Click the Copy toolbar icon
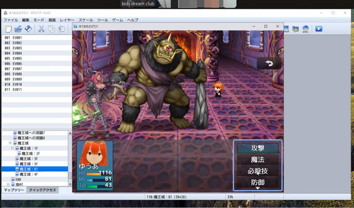This screenshot has height=208, width=354. [x=51, y=29]
